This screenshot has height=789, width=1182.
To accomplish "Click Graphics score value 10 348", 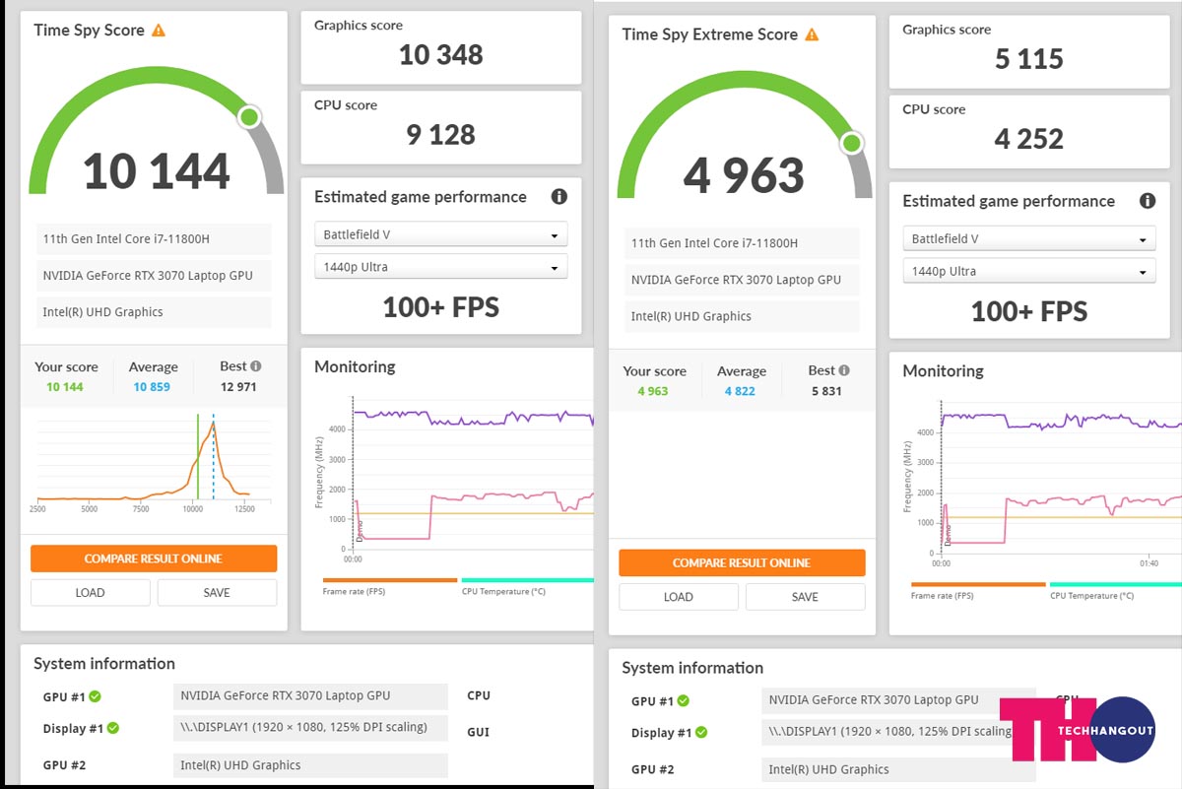I will tap(441, 55).
